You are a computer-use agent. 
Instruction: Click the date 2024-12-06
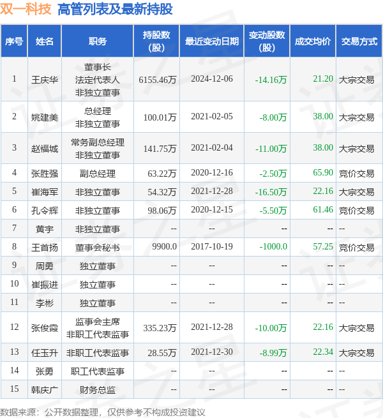(x=212, y=78)
